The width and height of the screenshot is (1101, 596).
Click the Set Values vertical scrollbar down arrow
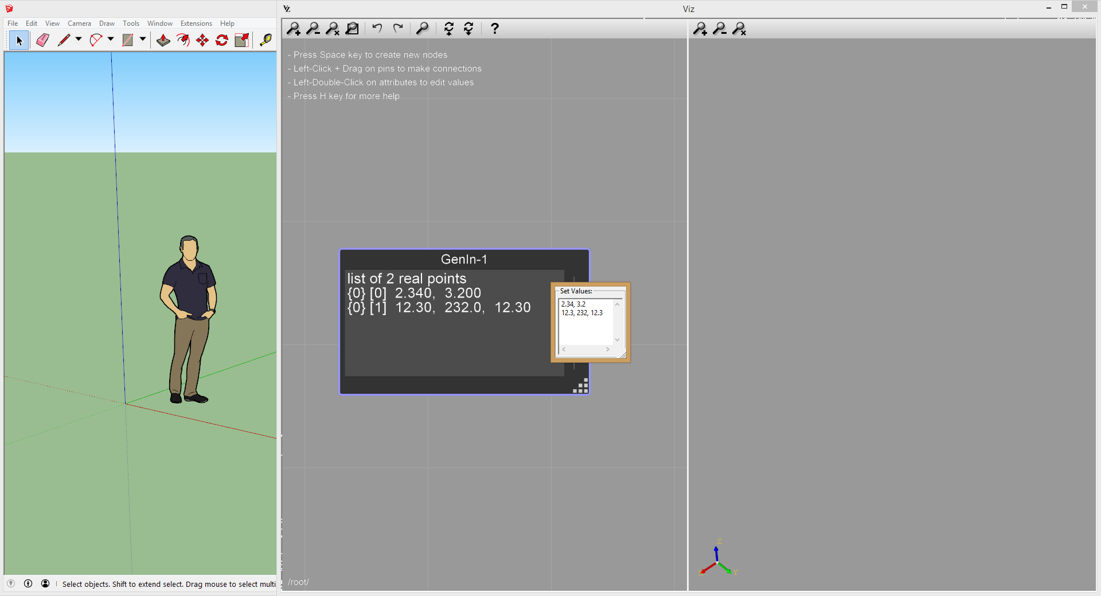pos(617,340)
